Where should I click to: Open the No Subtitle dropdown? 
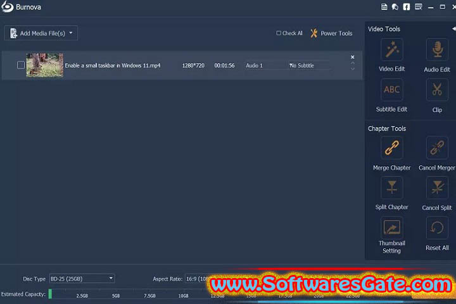click(310, 65)
